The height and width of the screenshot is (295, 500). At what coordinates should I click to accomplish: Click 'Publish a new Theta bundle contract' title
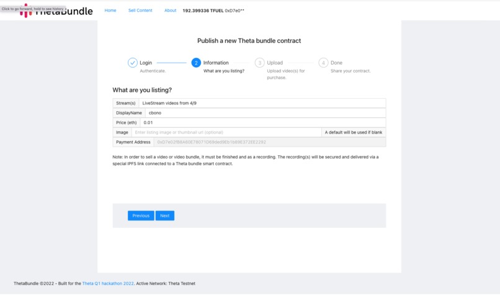click(249, 40)
